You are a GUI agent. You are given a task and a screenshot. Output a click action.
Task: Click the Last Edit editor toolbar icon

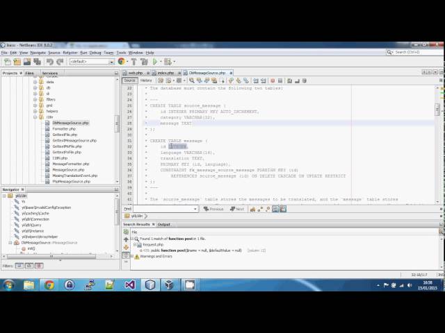(x=161, y=80)
